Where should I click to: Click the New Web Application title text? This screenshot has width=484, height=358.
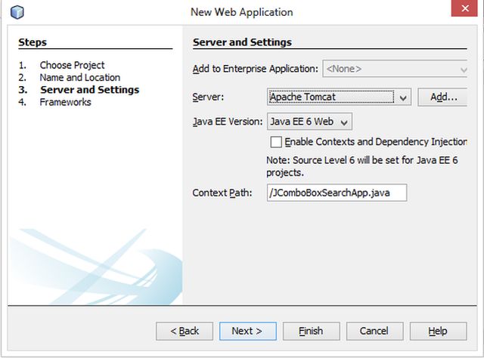coord(242,12)
